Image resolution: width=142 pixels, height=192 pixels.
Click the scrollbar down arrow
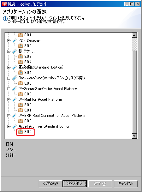tap(134, 136)
